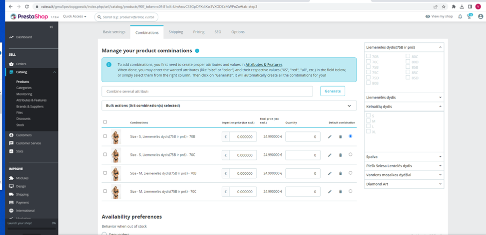The height and width of the screenshot is (235, 486).
Task: Click the info icon beside Manage your product combinations
Action: 197,51
